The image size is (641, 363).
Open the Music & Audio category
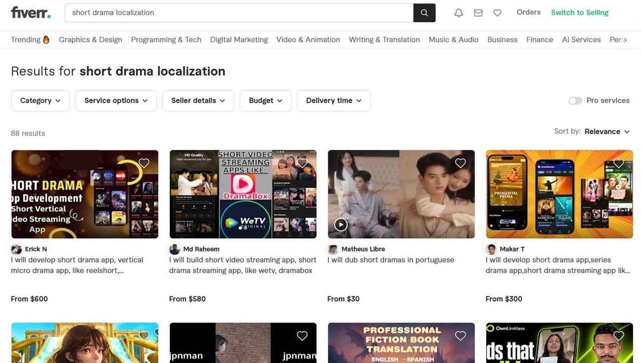pyautogui.click(x=454, y=40)
